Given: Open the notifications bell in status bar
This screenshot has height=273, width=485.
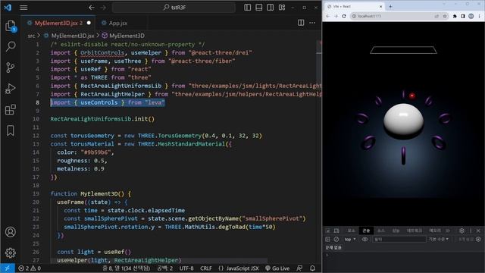Looking at the screenshot, I should point(312,268).
